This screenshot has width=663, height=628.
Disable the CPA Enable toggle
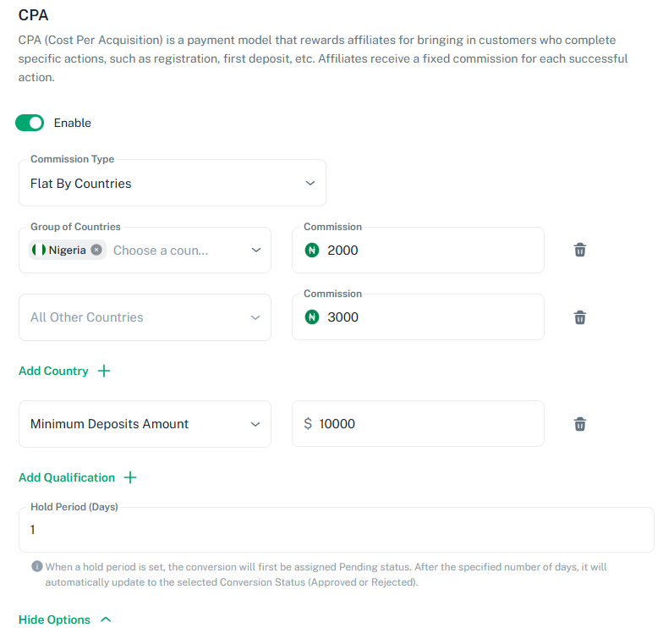click(30, 123)
